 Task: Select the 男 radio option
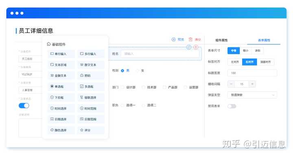pyautogui.click(x=122, y=71)
